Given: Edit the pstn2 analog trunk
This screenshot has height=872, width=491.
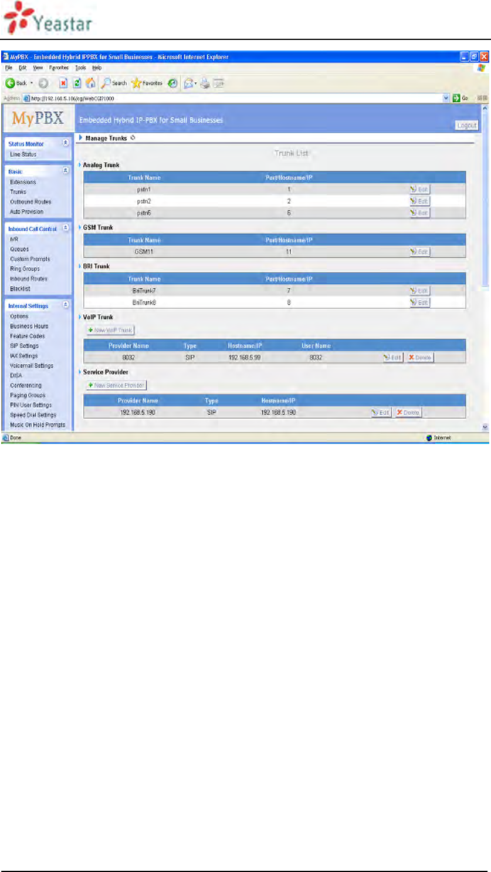Looking at the screenshot, I should coord(419,201).
